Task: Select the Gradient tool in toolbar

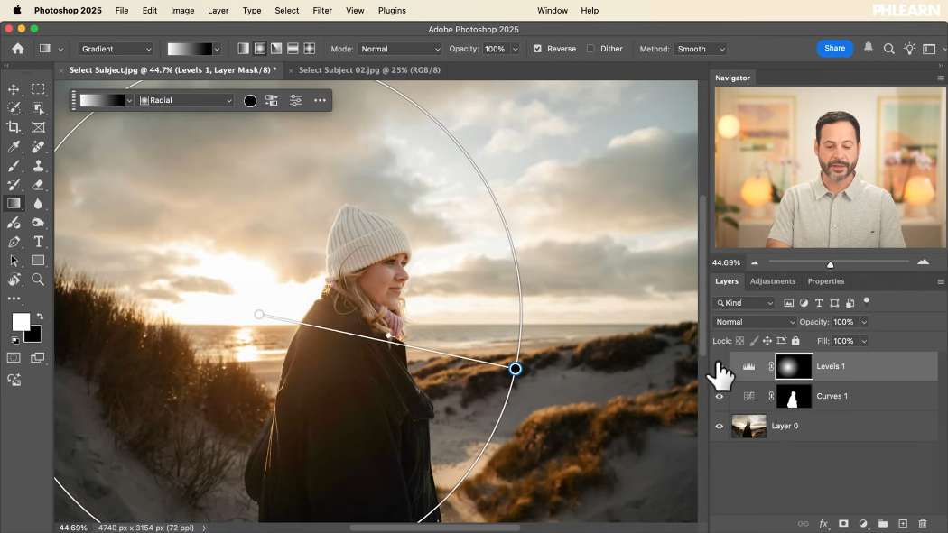Action: coord(14,204)
